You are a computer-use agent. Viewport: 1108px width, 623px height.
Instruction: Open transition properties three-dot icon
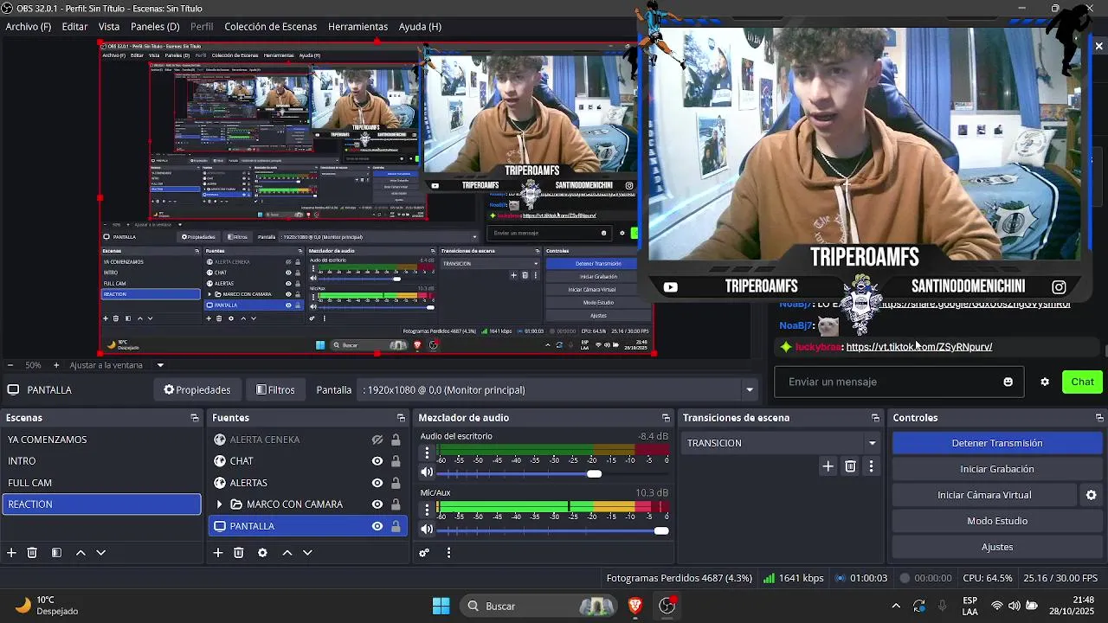tap(871, 466)
